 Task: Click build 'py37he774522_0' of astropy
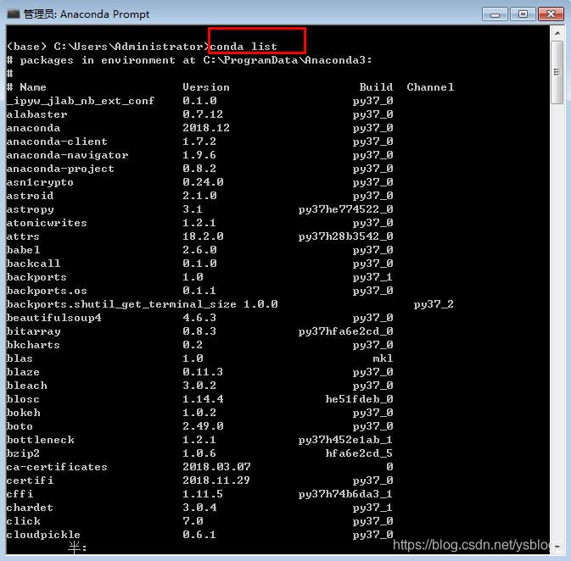tap(345, 209)
